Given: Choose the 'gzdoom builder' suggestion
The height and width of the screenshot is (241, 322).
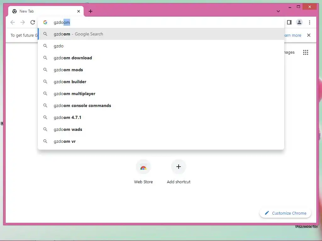Looking at the screenshot, I should click(161, 82).
